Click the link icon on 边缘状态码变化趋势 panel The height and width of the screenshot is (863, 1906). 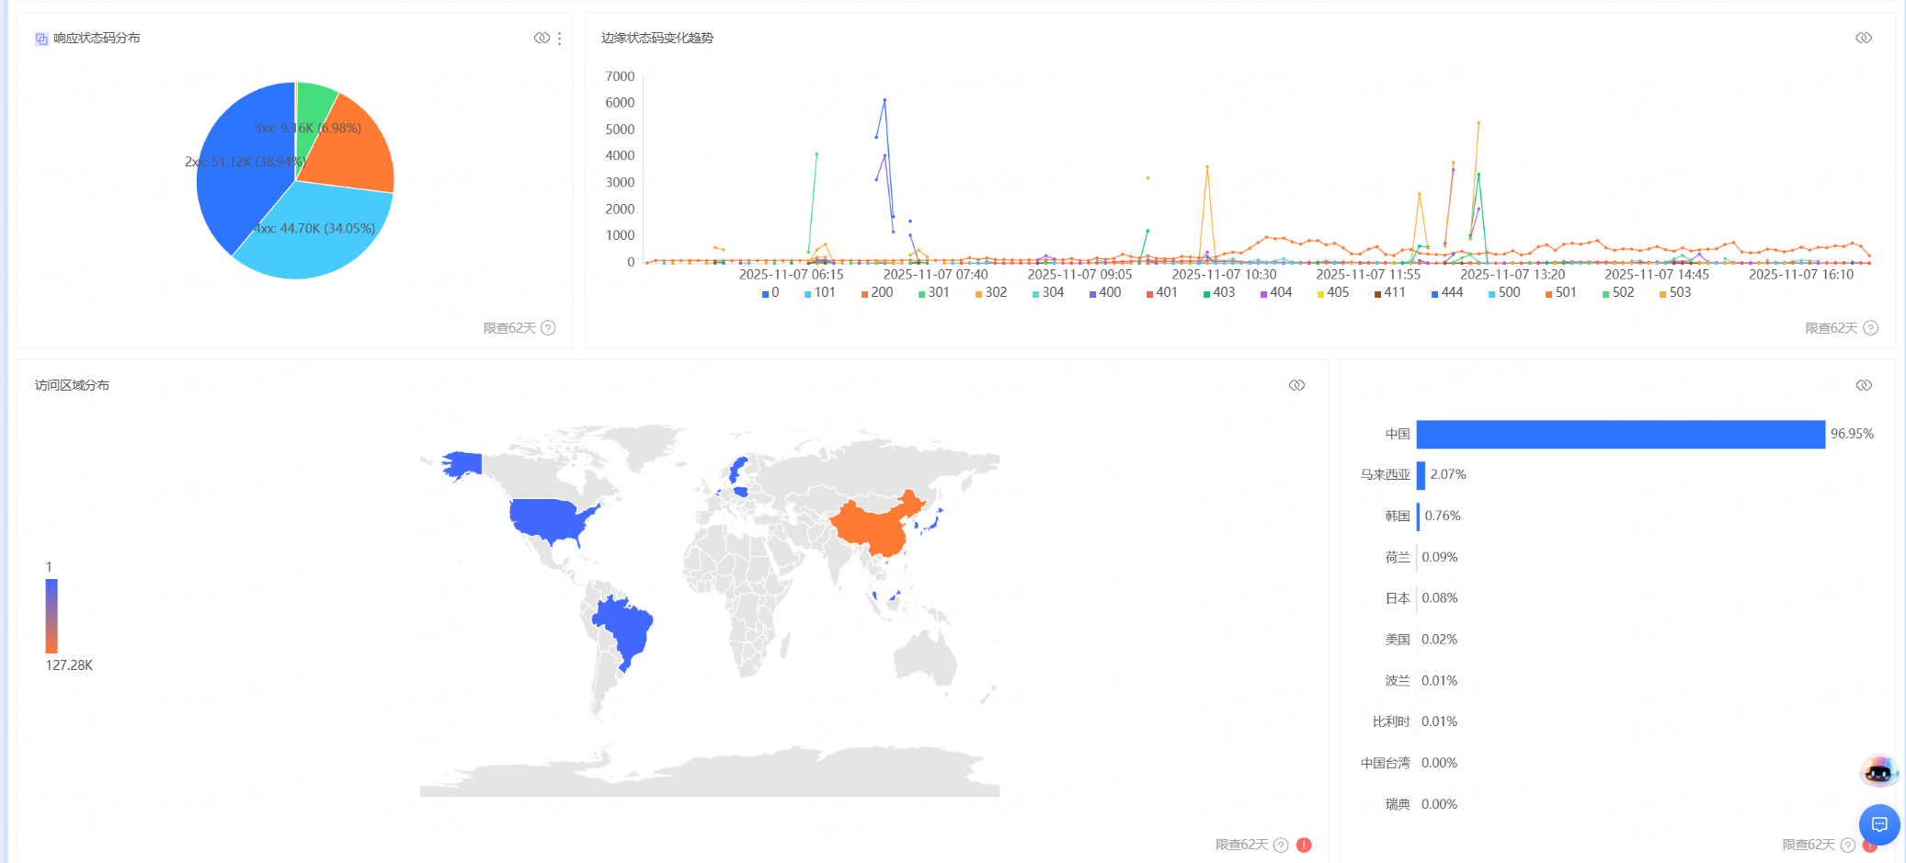coord(1863,38)
